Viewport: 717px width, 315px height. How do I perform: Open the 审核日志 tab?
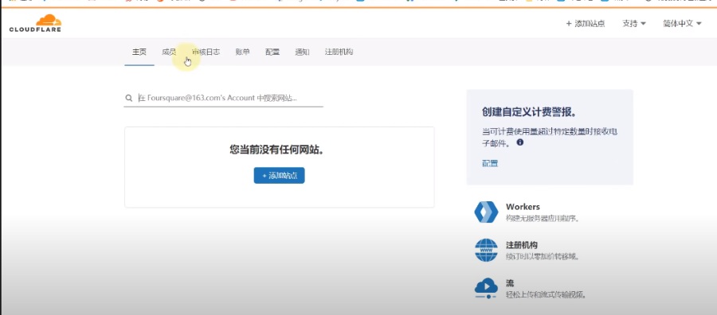pos(206,52)
